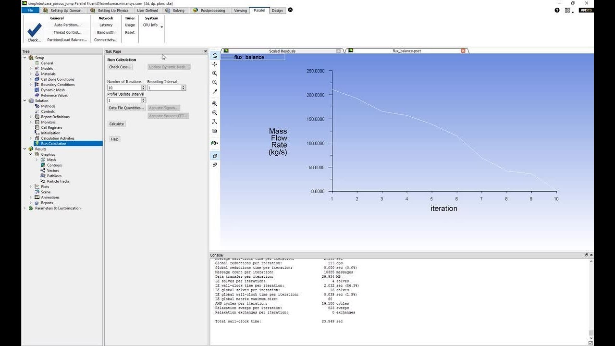This screenshot has width=615, height=346.
Task: Click the Number of Iterations spinner arrows
Action: [x=143, y=88]
